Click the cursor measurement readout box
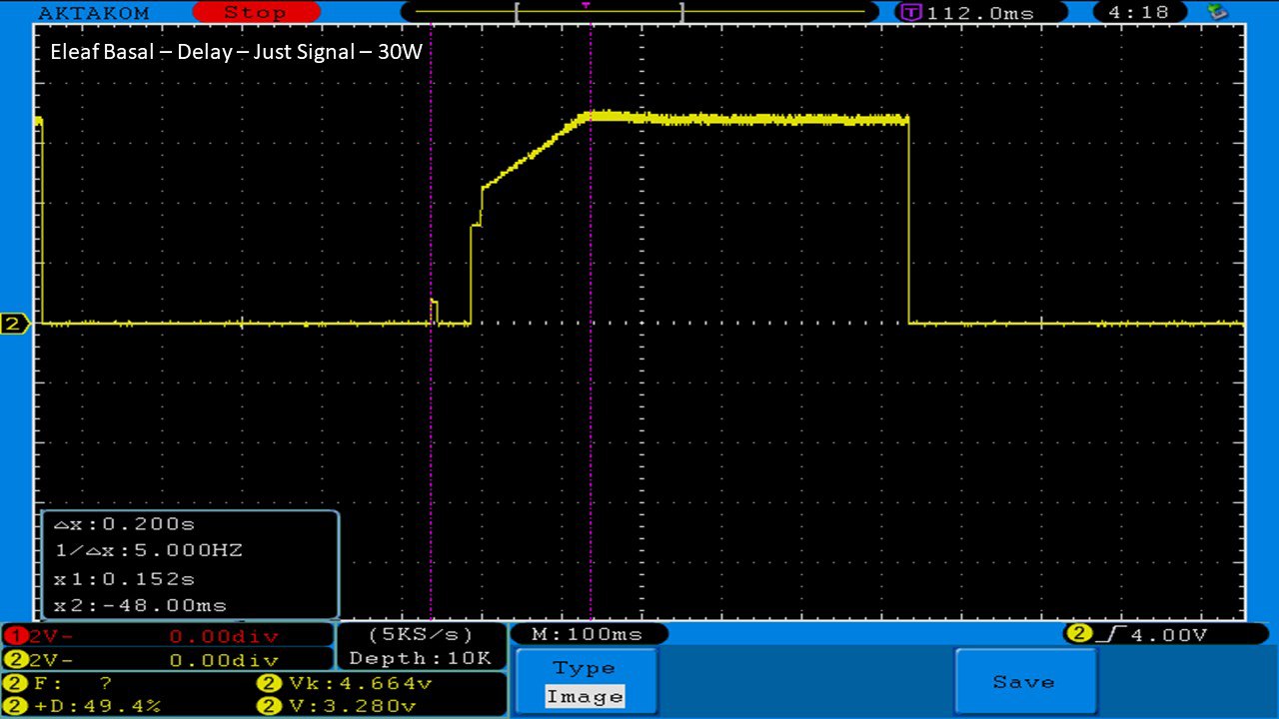The width and height of the screenshot is (1279, 719). pos(190,564)
